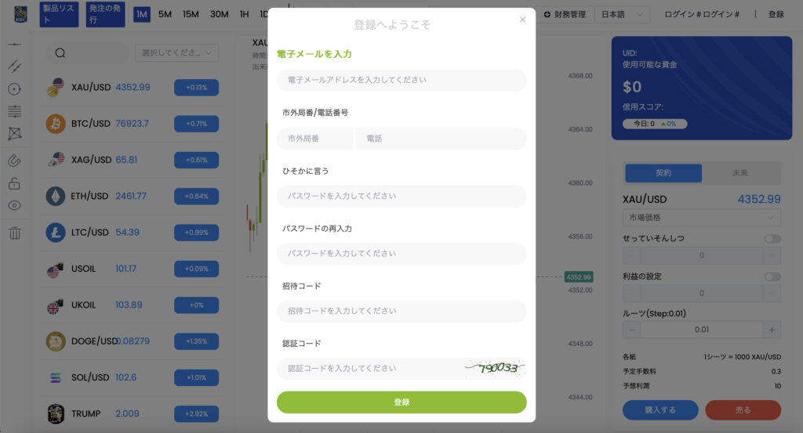This screenshot has height=433, width=803.
Task: Click the 登録 link in header
Action: 776,14
